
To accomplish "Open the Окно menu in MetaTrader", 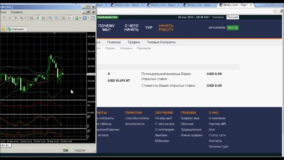I will [3, 12].
